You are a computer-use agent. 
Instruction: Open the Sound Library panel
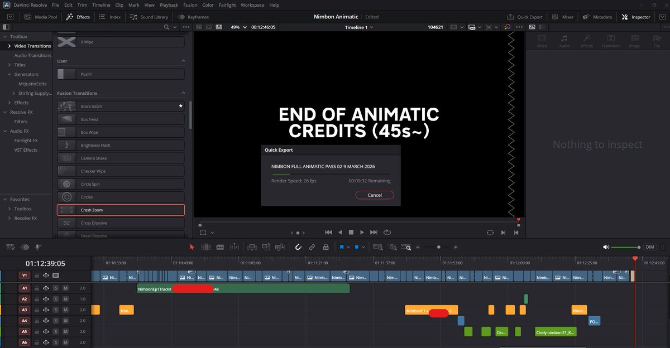tap(149, 17)
